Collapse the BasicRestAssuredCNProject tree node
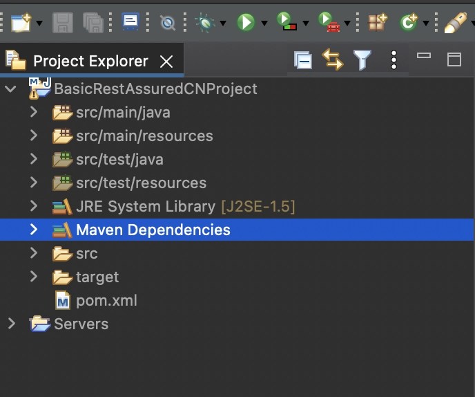Viewport: 475px width, 397px height. tap(10, 89)
